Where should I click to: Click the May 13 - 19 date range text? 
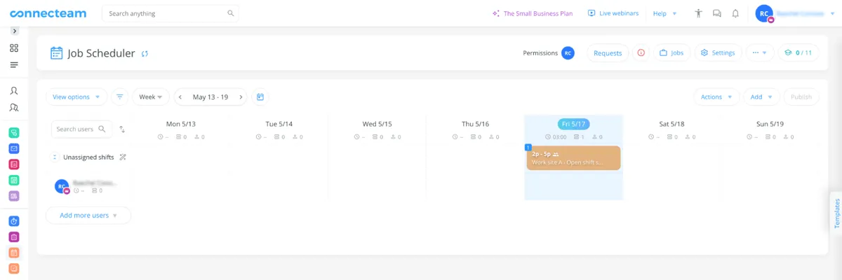point(210,97)
